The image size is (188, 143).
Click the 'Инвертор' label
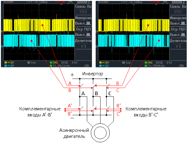pos(93,74)
